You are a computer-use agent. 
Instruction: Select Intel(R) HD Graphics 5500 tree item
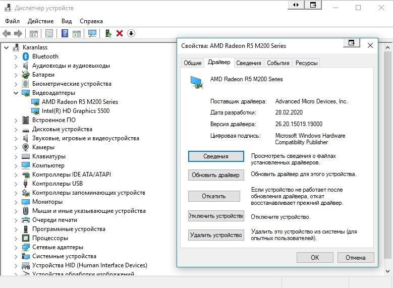click(76, 111)
